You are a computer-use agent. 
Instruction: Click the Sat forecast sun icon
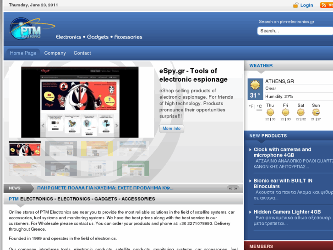coord(301,112)
